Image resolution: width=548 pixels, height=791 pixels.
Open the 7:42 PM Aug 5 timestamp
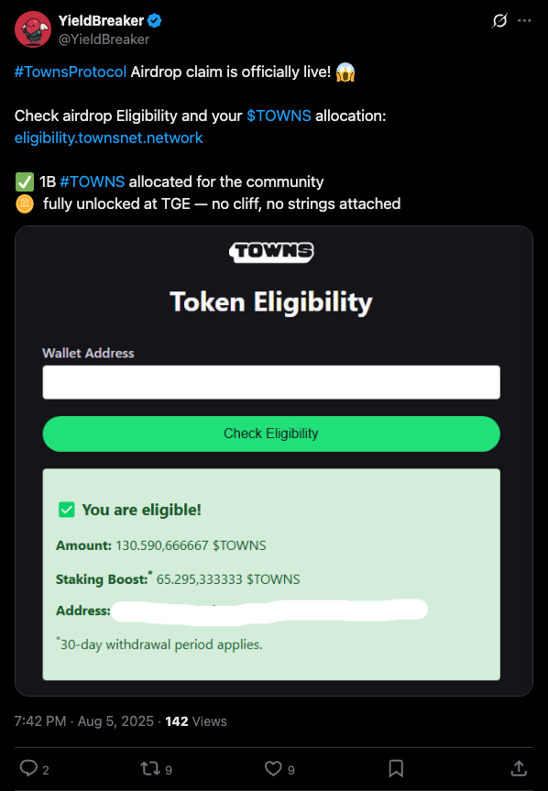pyautogui.click(x=84, y=720)
